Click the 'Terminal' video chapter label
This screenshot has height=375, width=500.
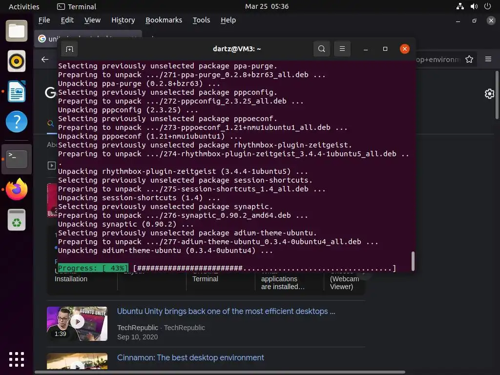(x=205, y=279)
